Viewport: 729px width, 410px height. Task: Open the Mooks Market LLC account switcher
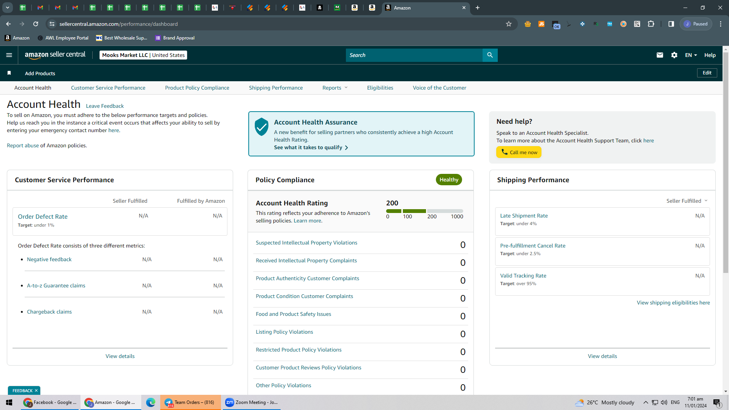(143, 55)
